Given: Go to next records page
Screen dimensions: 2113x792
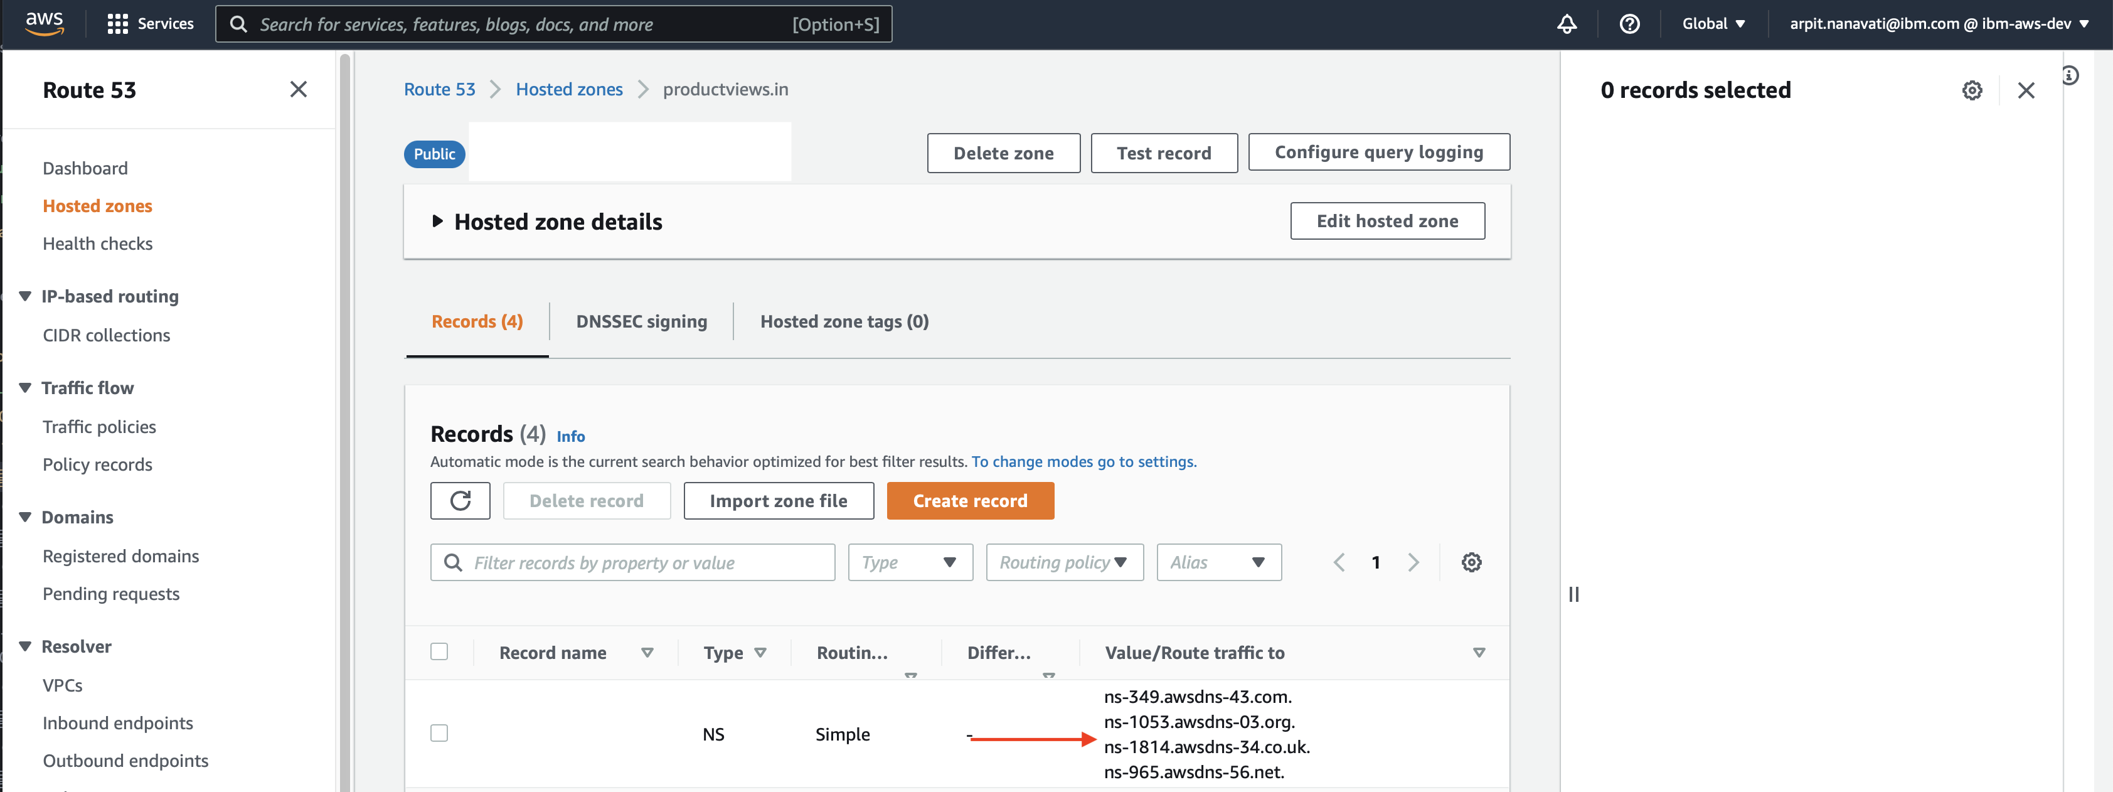Looking at the screenshot, I should [1412, 562].
